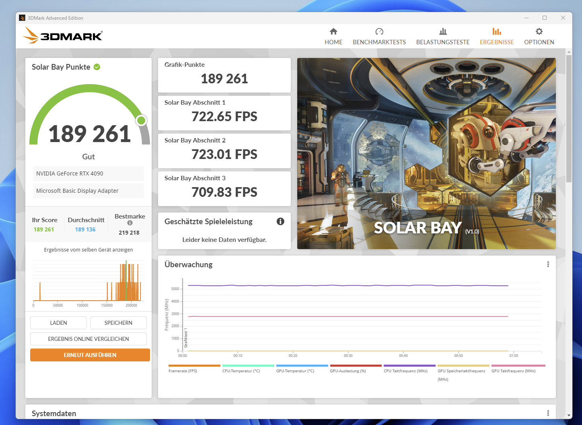Click the Optionen gear icon
The height and width of the screenshot is (425, 582).
(539, 31)
